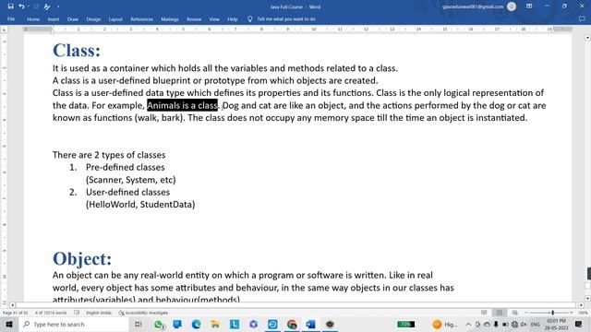Click the tab selector at ruler corner
Image resolution: width=591 pixels, height=332 pixels.
point(4,30)
